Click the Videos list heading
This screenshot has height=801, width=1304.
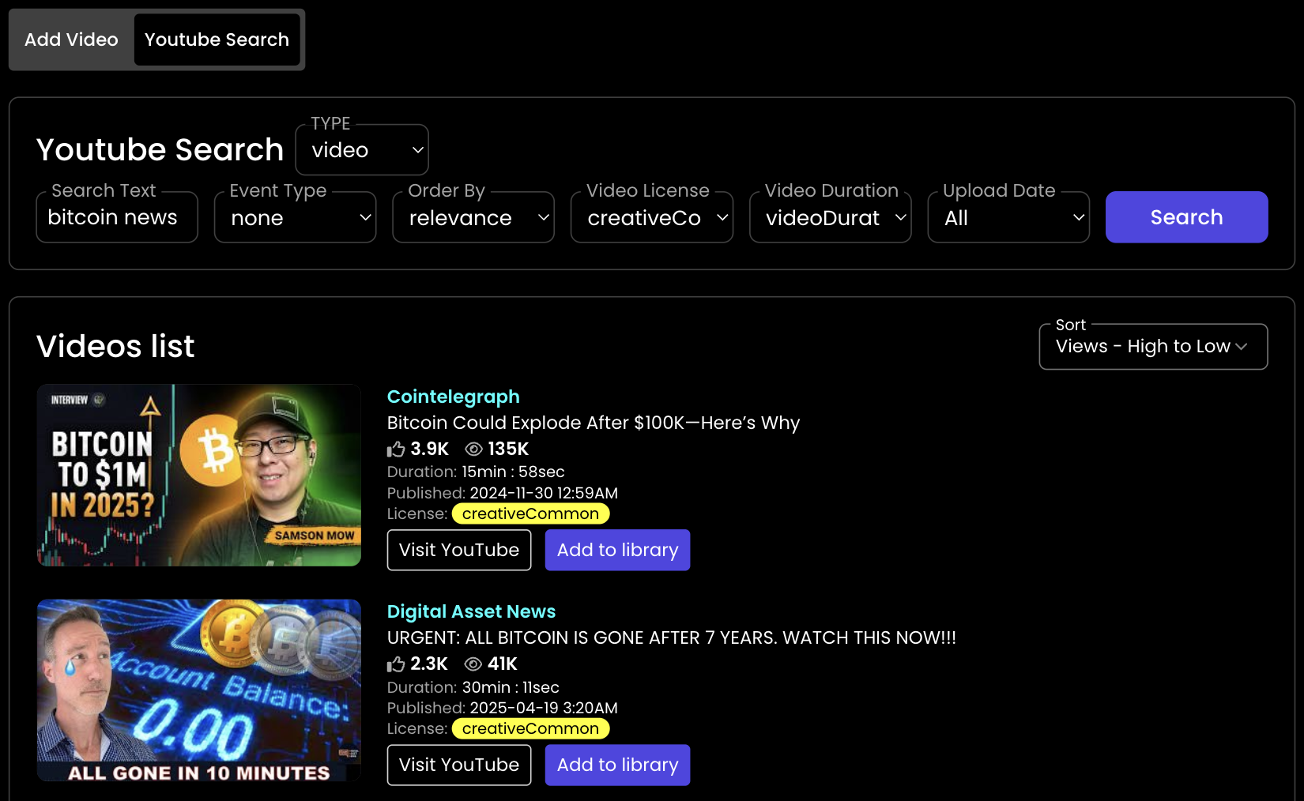pyautogui.click(x=115, y=346)
